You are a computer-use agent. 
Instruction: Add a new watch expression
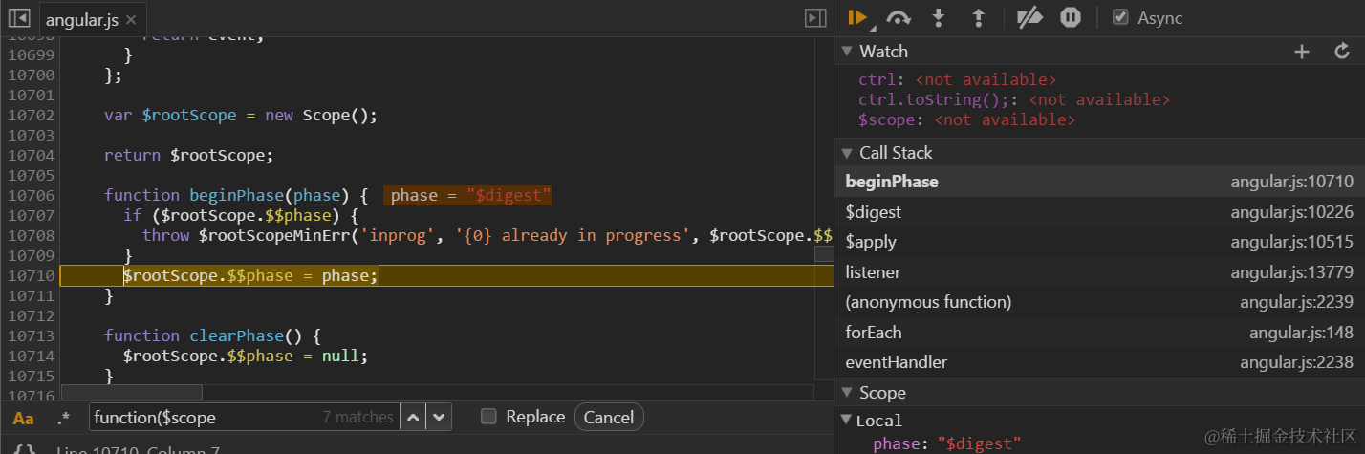1301,52
